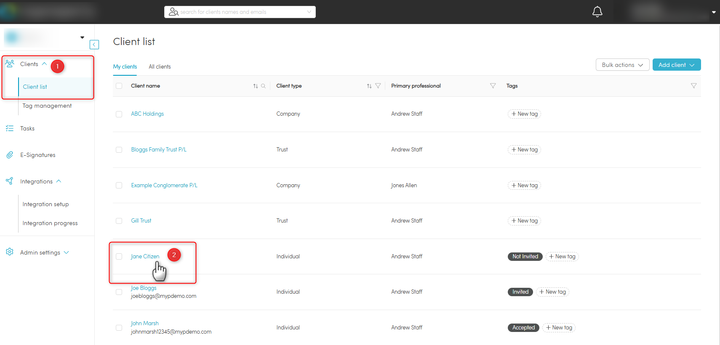The height and width of the screenshot is (345, 720).
Task: Filter the Client type column
Action: pos(378,86)
